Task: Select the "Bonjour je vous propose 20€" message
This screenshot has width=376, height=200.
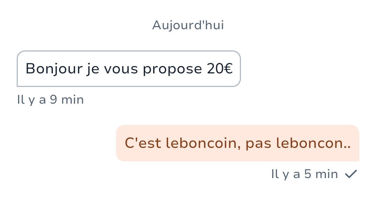Action: pyautogui.click(x=128, y=69)
